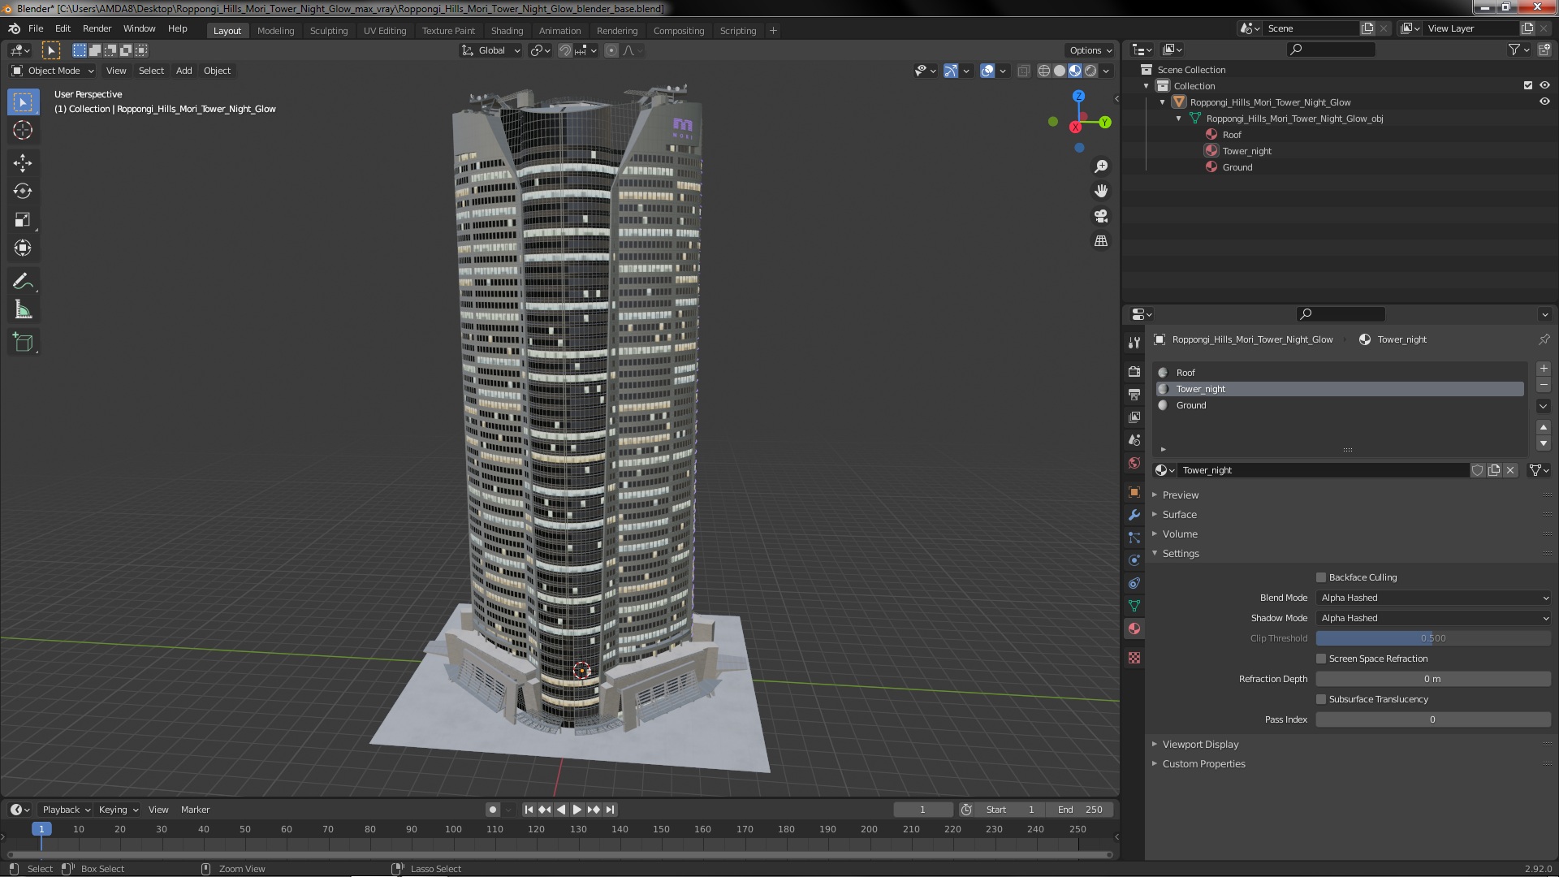Toggle camera view icon in viewport
Image resolution: width=1559 pixels, height=877 pixels.
1101,216
